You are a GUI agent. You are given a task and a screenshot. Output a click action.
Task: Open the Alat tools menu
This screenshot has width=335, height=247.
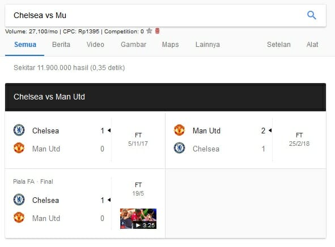pyautogui.click(x=312, y=45)
